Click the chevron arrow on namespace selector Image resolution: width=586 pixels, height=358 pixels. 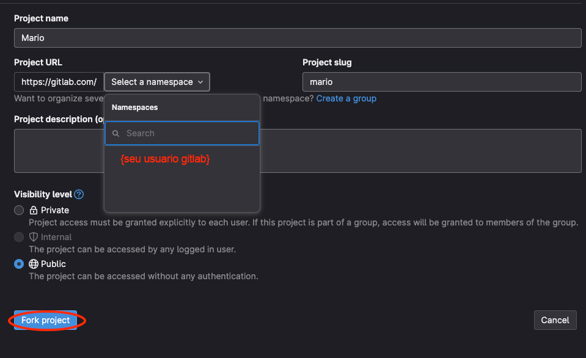coord(200,82)
